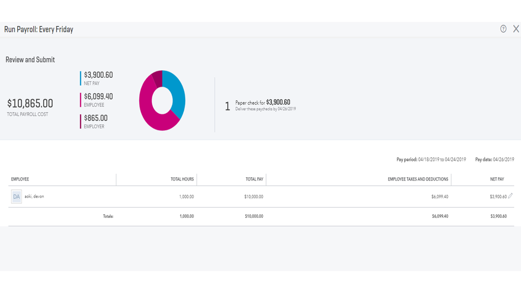Open employee aoki, devon's name
Viewport: 521px width, 293px height.
34,197
